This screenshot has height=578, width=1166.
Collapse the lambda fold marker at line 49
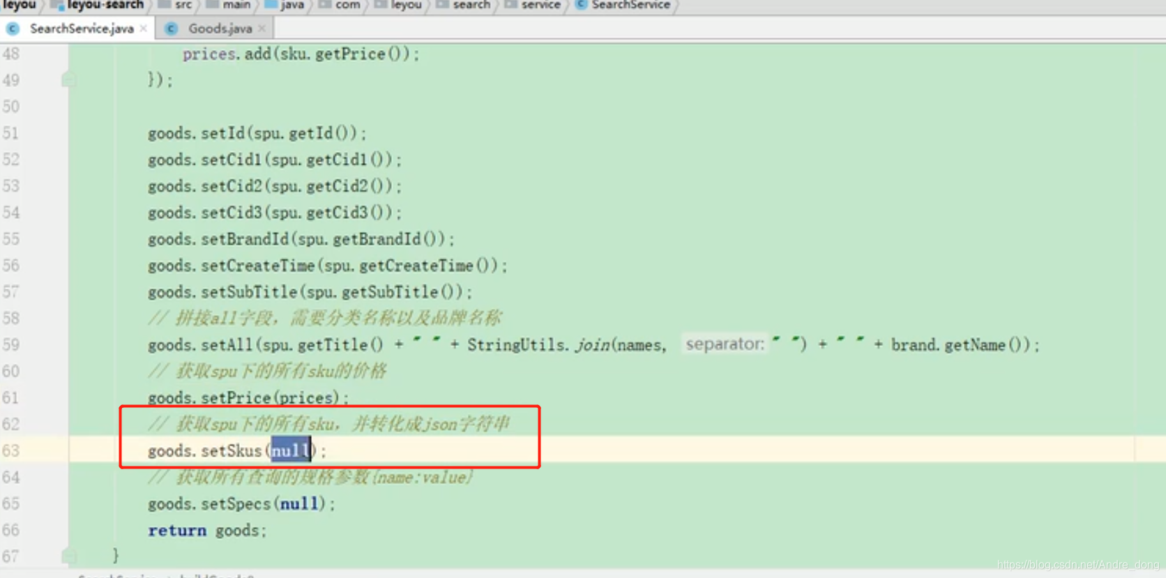coord(68,79)
